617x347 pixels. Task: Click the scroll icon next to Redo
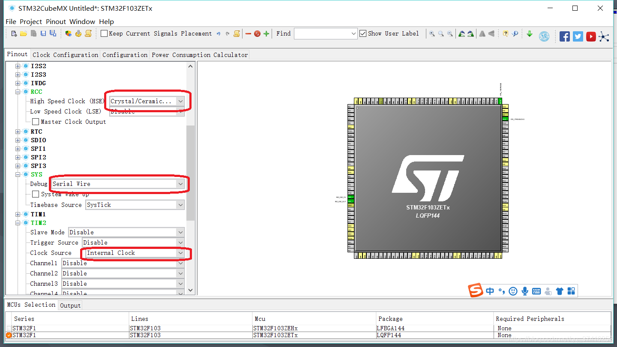coord(237,33)
